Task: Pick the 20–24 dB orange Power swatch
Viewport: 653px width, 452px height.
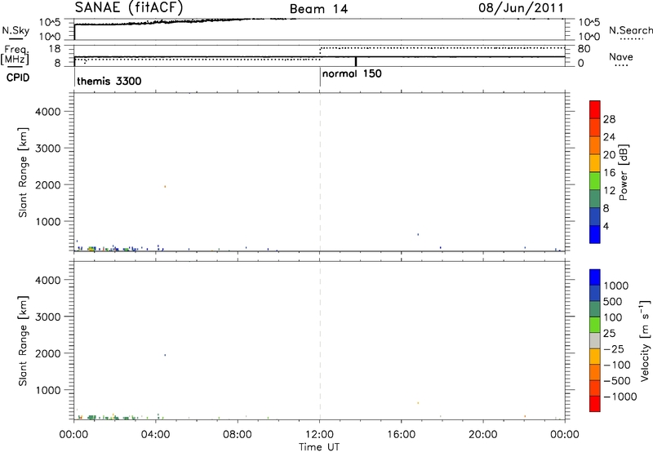Action: click(595, 145)
